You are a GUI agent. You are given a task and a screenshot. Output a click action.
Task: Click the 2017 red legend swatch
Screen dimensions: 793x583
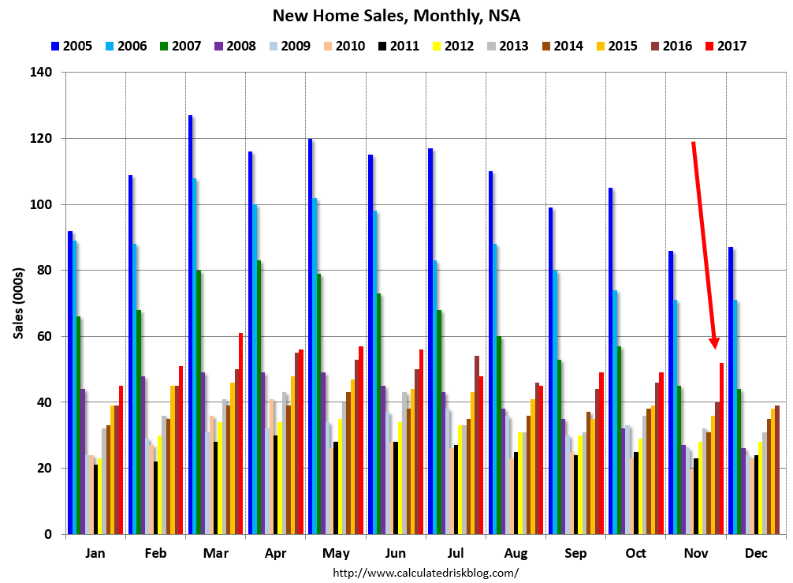coord(709,46)
